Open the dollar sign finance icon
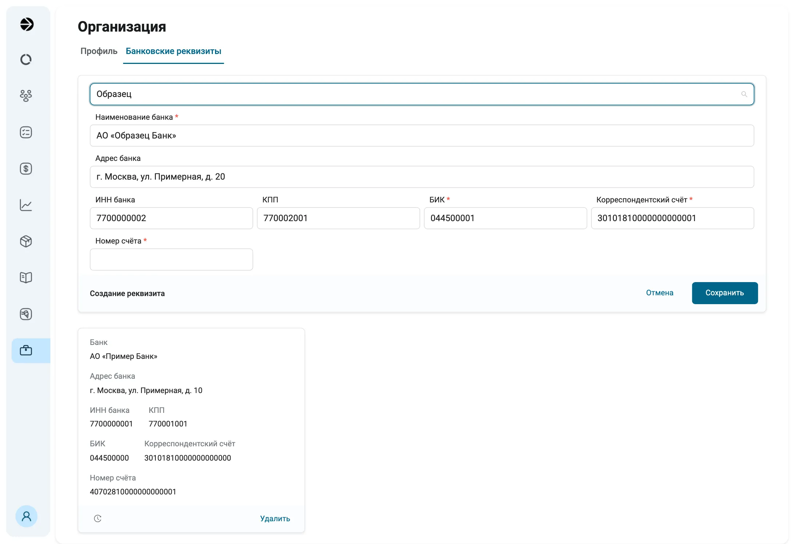 click(x=26, y=169)
